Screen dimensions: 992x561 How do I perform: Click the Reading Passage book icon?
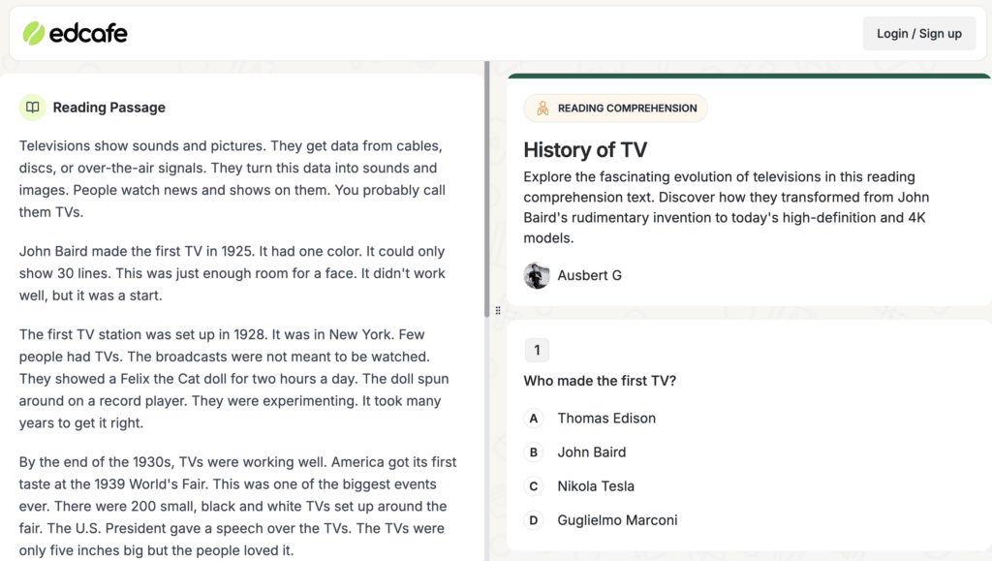(x=32, y=107)
